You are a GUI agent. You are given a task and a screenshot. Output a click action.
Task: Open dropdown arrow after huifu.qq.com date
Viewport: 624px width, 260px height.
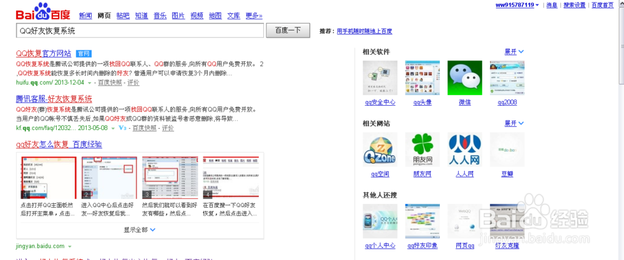(x=89, y=83)
